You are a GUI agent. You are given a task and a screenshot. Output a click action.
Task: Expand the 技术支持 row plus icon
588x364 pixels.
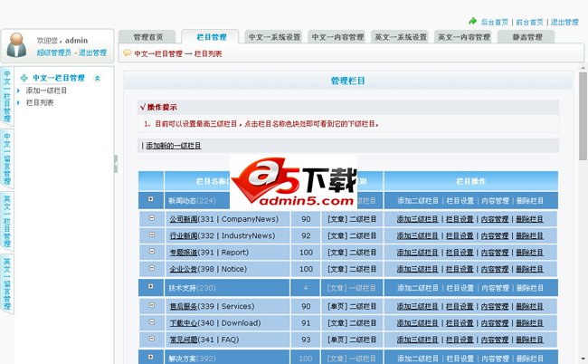tap(151, 286)
